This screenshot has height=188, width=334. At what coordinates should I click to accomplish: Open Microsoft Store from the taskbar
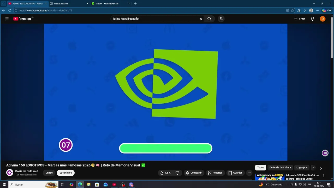click(97, 185)
